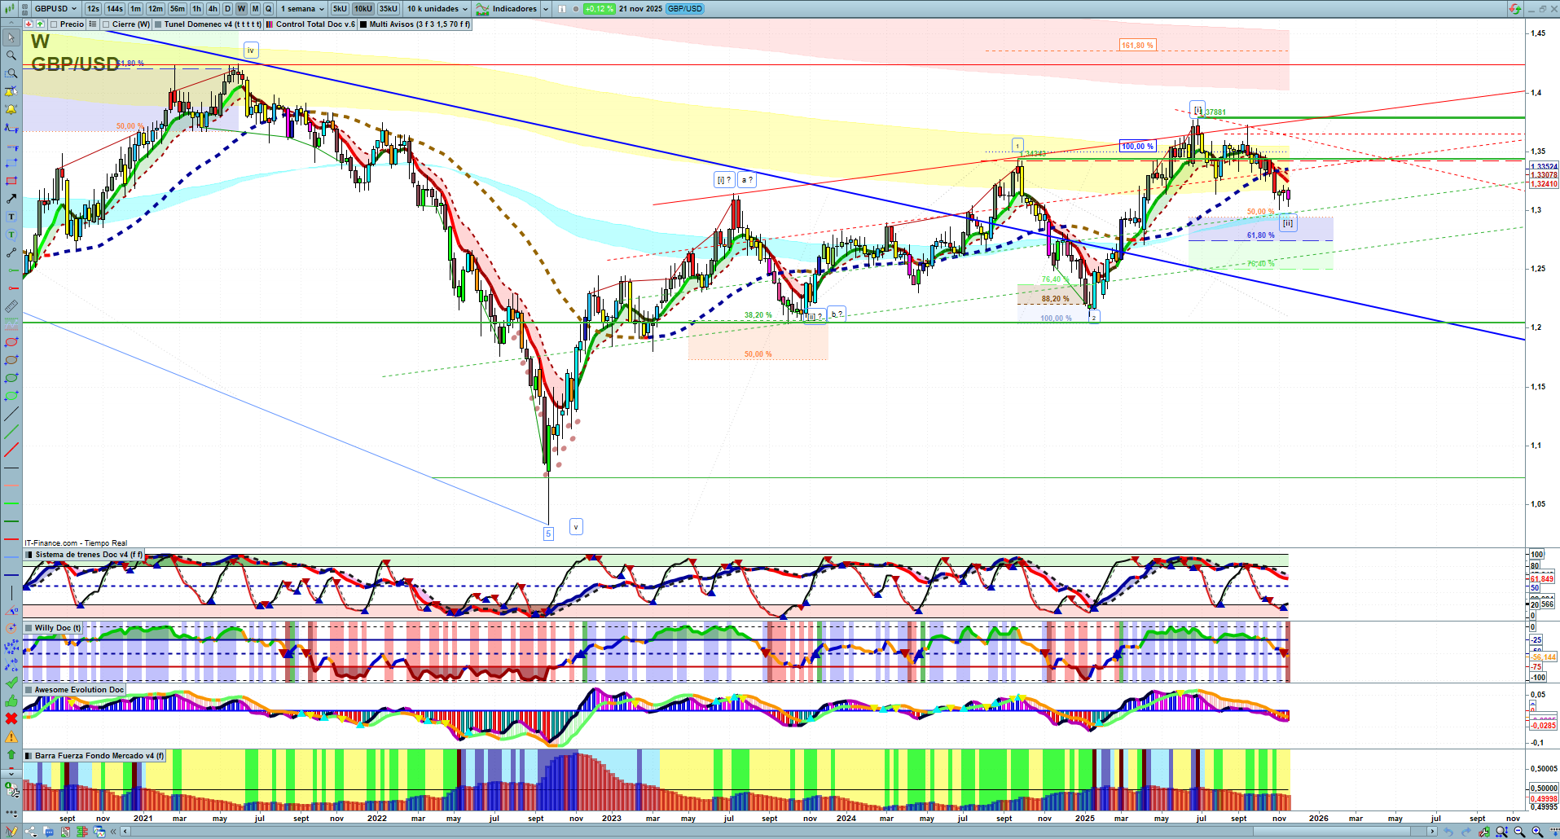Select the black horizontal line tool

point(11,468)
